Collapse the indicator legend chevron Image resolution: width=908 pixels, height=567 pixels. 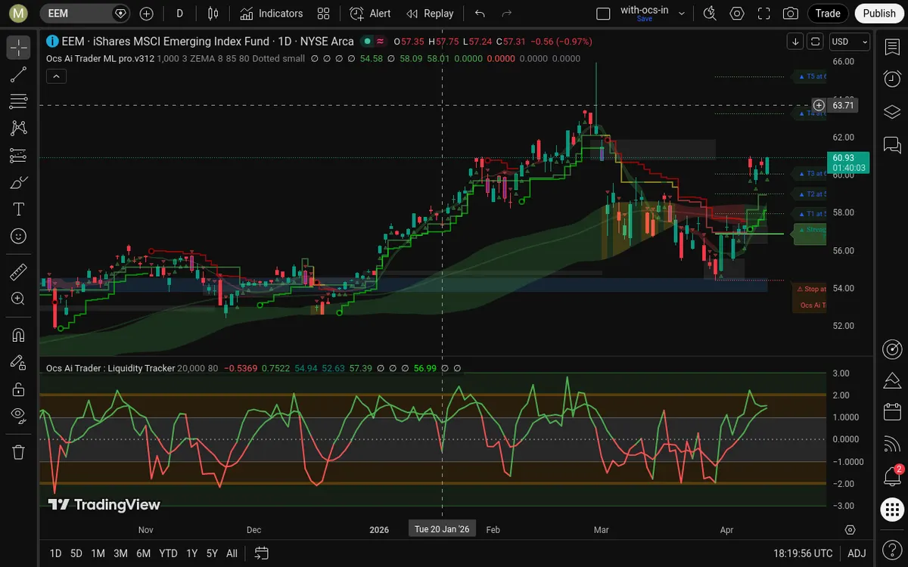pos(56,76)
